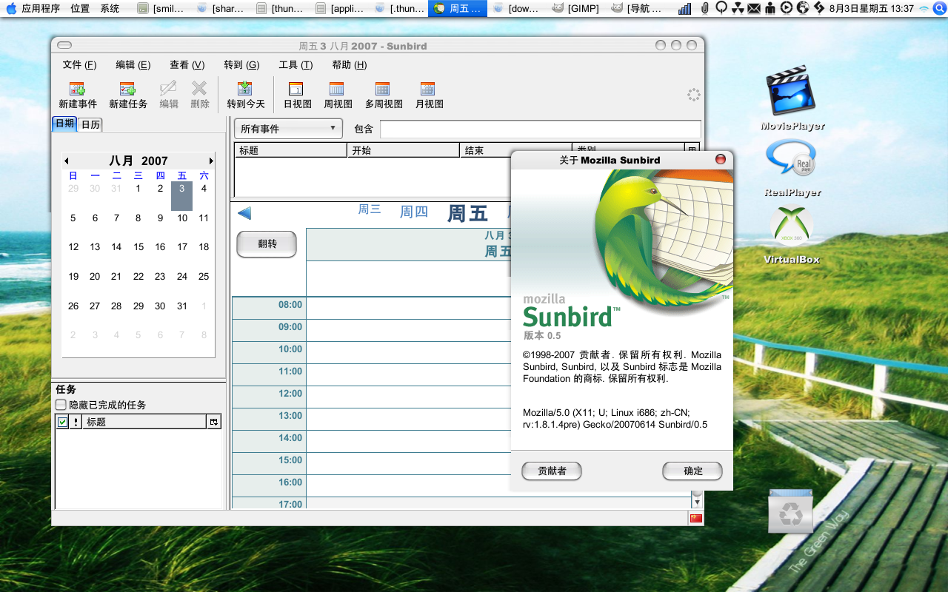Sort events by 标题 column header

pos(291,150)
